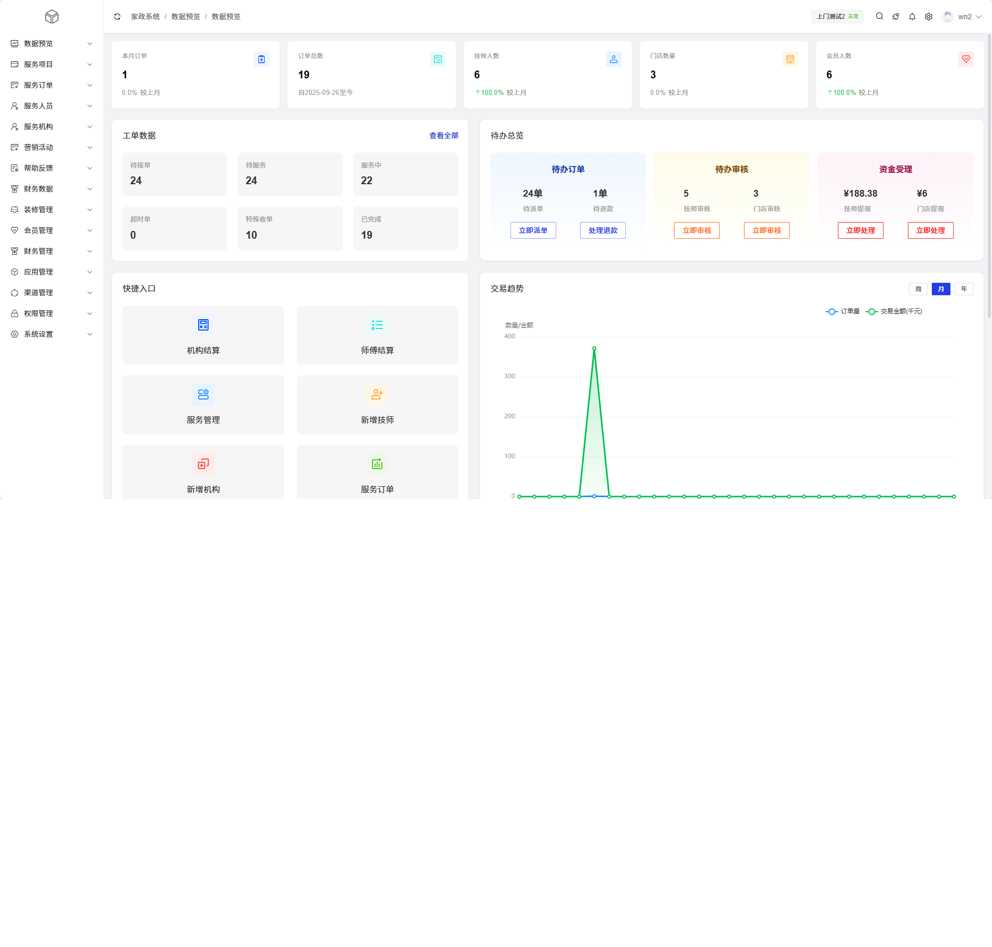This screenshot has height=947, width=992.
Task: Toggle the 订单量 legend series
Action: point(843,311)
